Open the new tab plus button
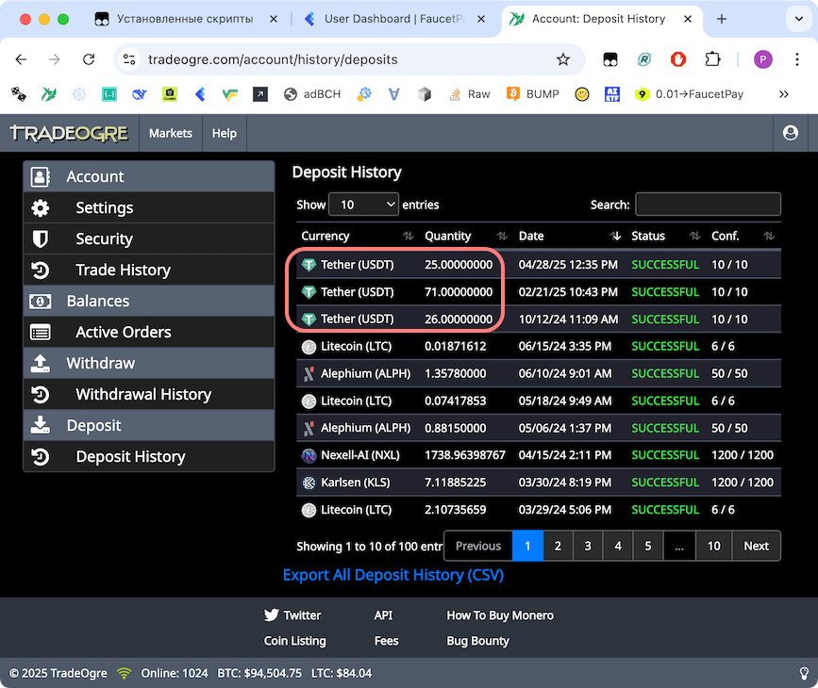Viewport: 818px width, 688px height. tap(722, 19)
